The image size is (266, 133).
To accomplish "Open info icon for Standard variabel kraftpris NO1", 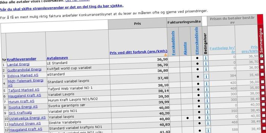I will 207,123.
